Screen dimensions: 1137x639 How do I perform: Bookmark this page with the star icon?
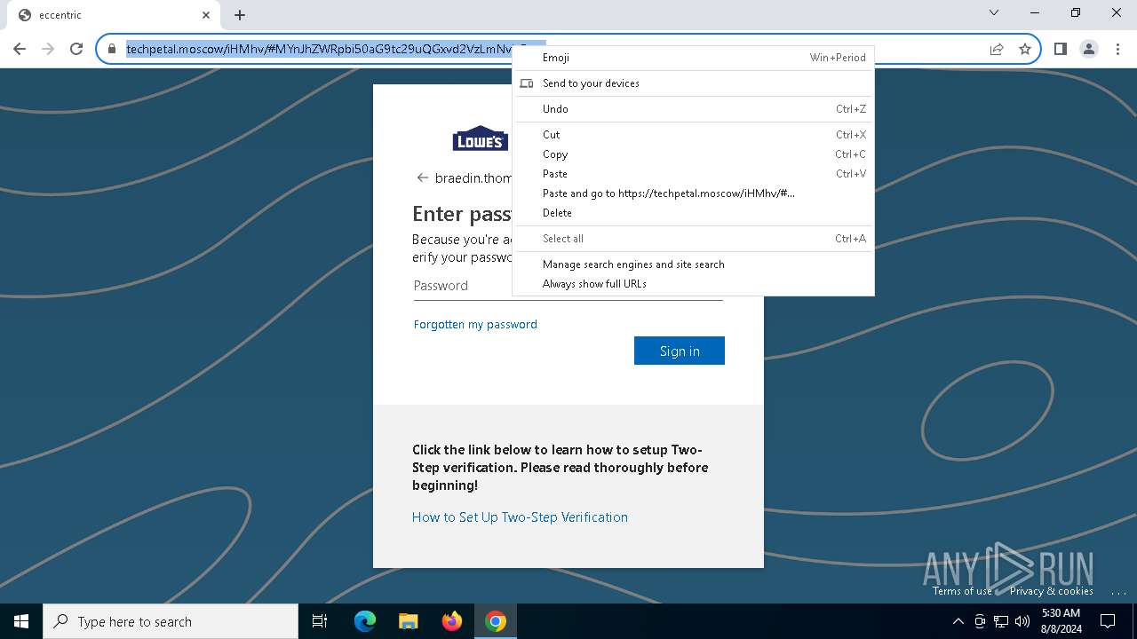[x=1025, y=50]
